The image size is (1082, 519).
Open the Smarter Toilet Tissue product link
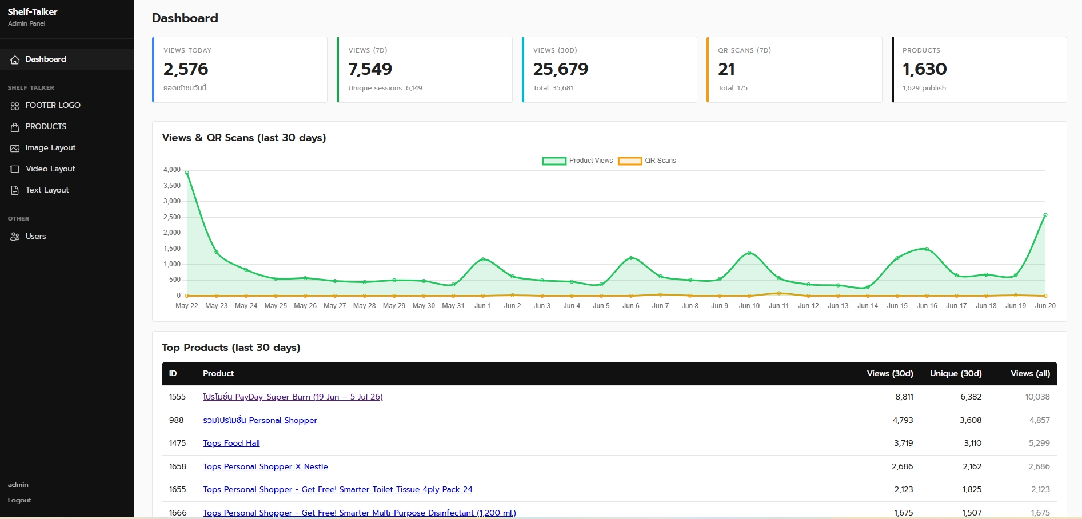[338, 489]
